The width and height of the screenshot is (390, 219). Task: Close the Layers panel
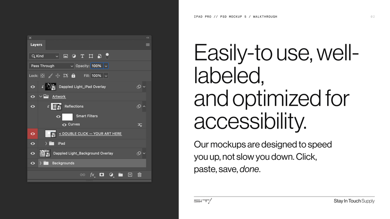pos(30,38)
